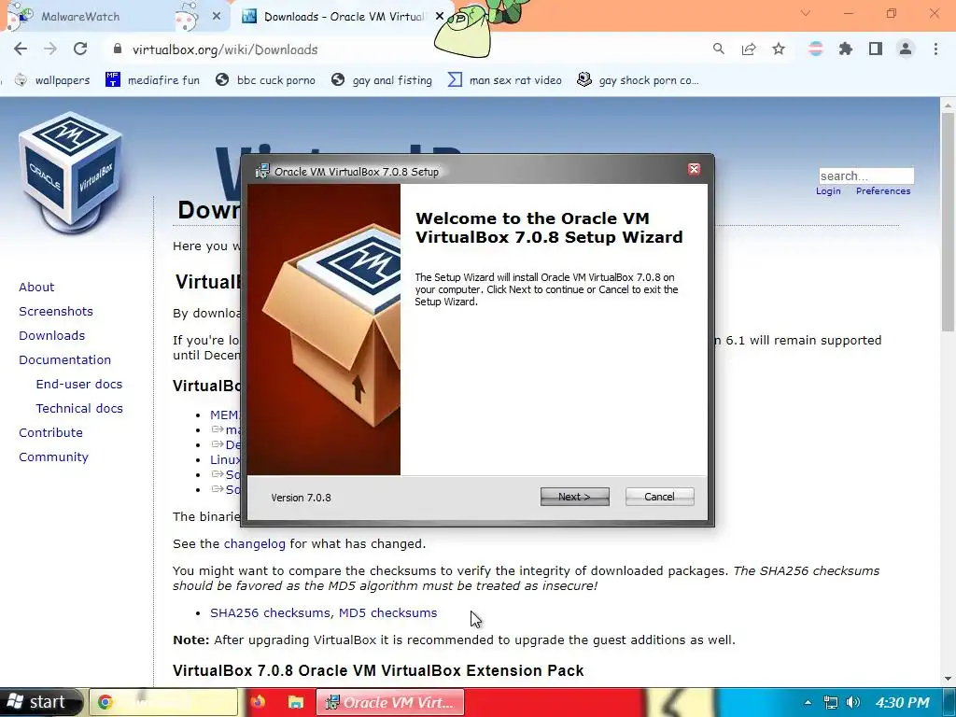956x717 pixels.
Task: Open File Explorer taskbar icon
Action: click(296, 702)
